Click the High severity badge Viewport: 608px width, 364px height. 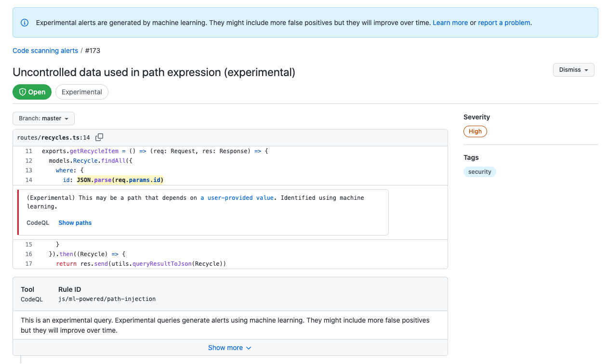(475, 131)
